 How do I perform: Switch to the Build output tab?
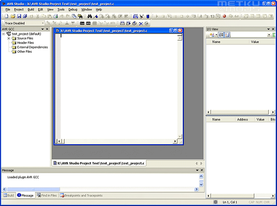pyautogui.click(x=9, y=195)
